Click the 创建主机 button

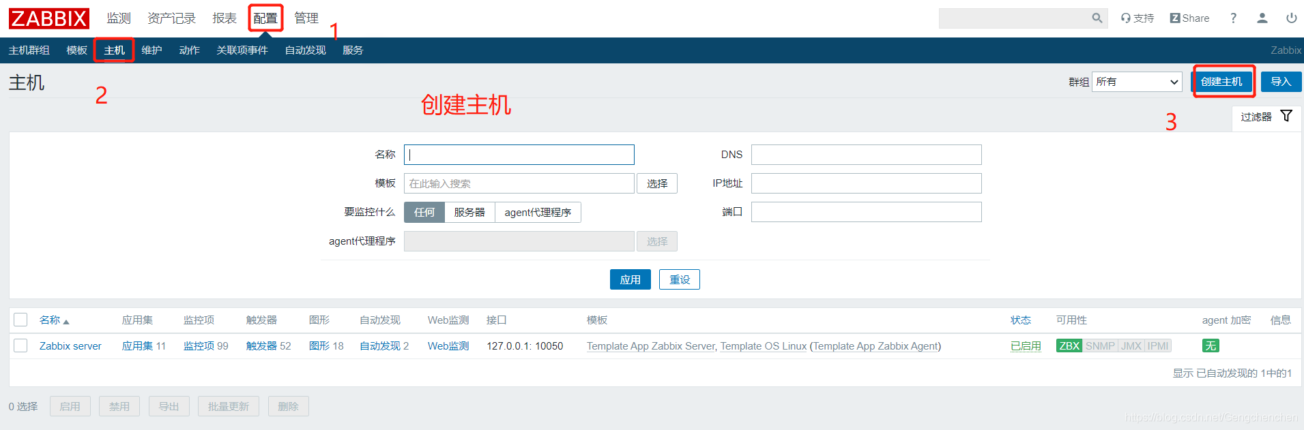pos(1221,82)
